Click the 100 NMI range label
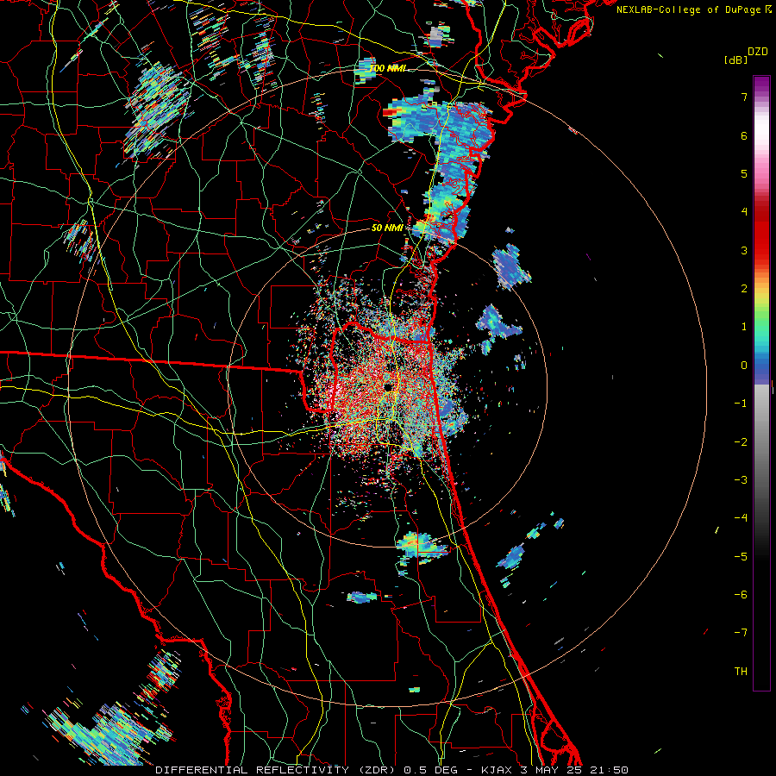The height and width of the screenshot is (776, 776). tap(388, 68)
